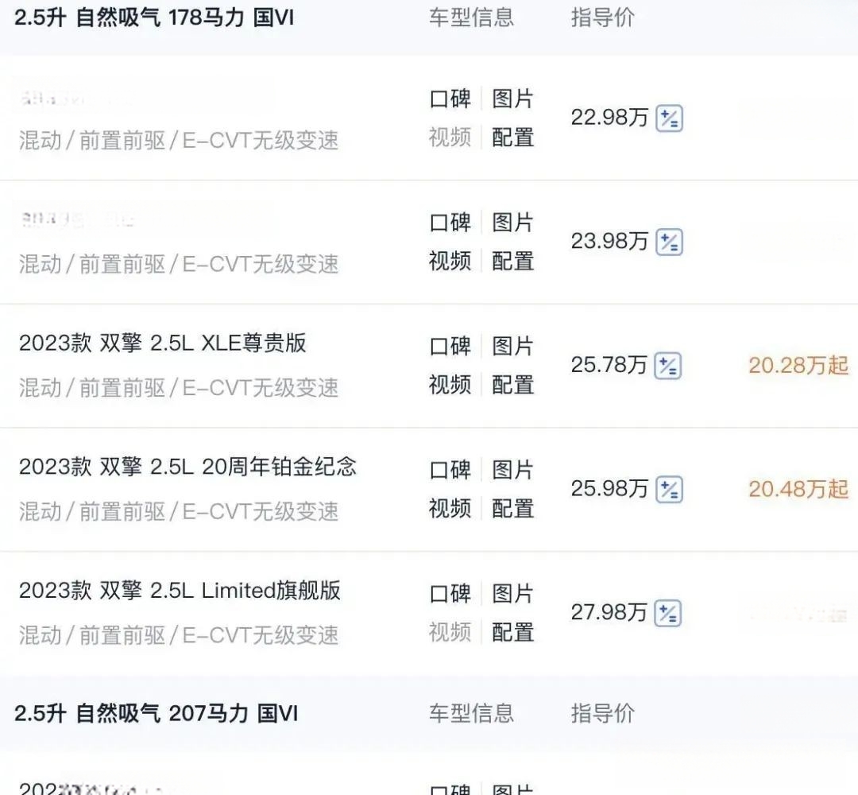The height and width of the screenshot is (795, 858).
Task: Open 视频 for the 23.98万 model
Action: 450,262
